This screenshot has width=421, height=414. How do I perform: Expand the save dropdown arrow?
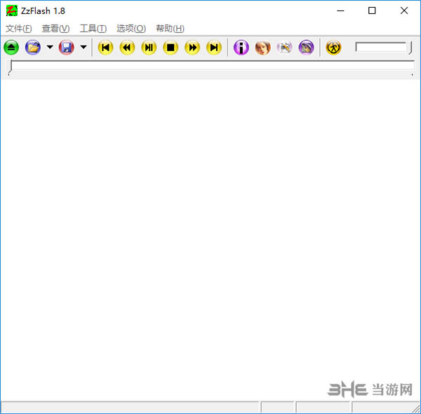pos(83,47)
